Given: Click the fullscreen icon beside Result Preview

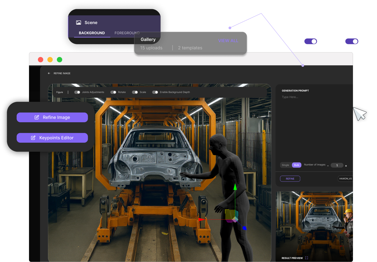Looking at the screenshot, I should pos(306,258).
